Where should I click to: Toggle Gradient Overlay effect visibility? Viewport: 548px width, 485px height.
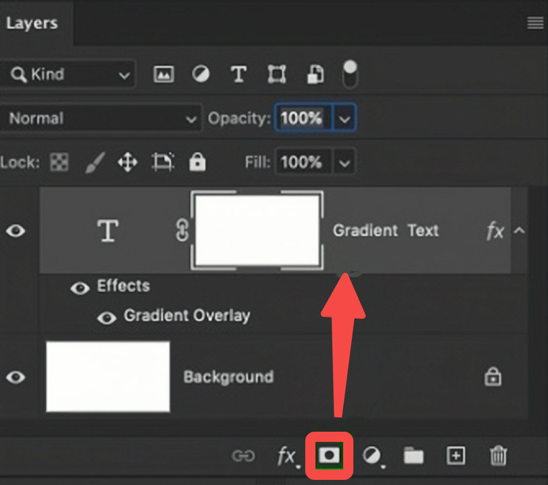tap(107, 318)
